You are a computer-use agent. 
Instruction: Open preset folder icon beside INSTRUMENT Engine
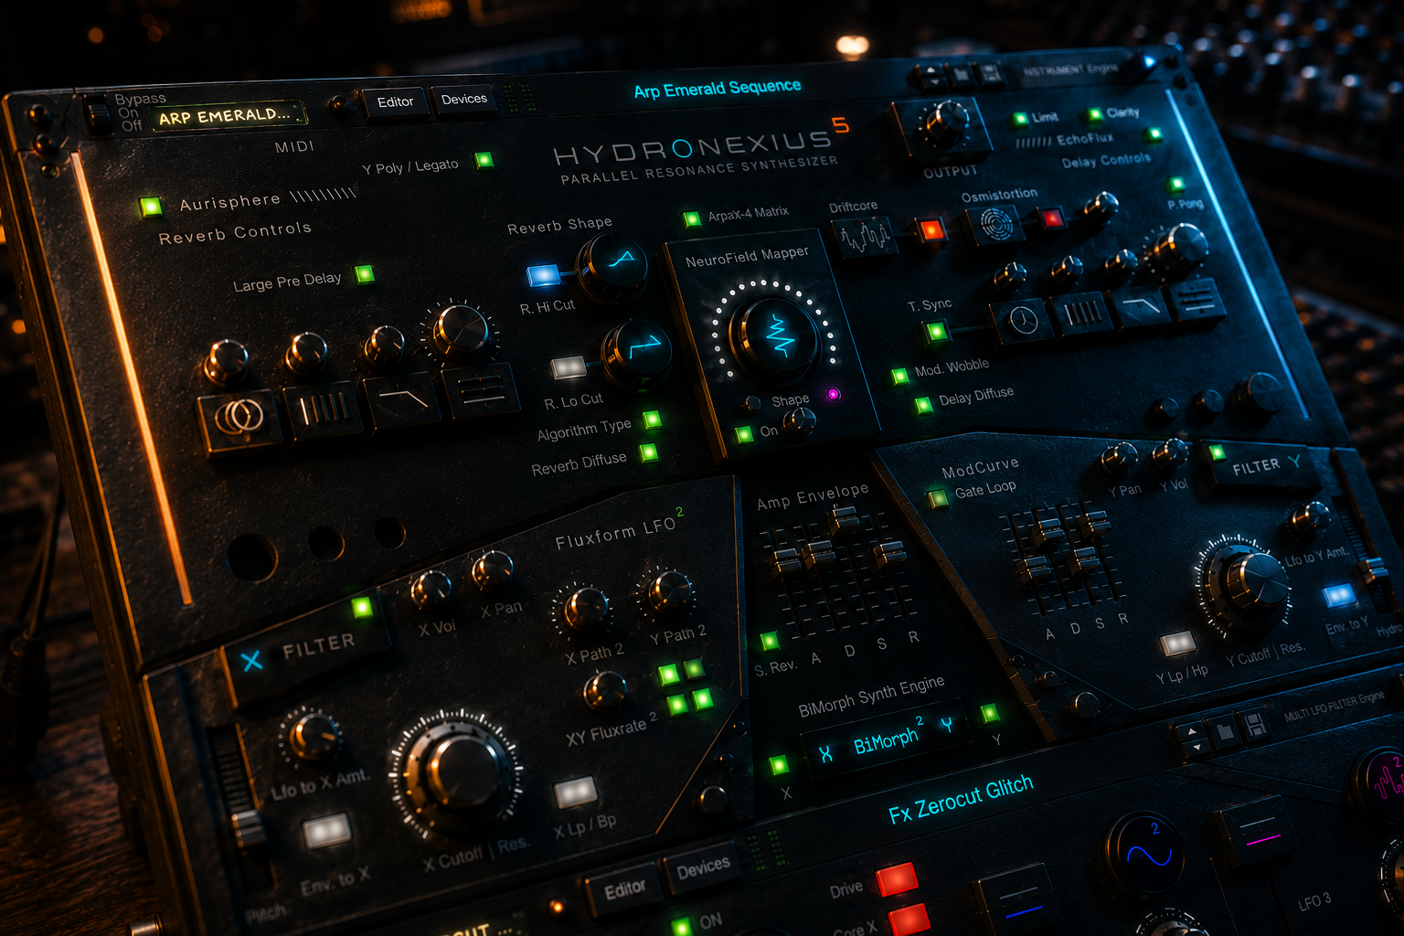(962, 74)
